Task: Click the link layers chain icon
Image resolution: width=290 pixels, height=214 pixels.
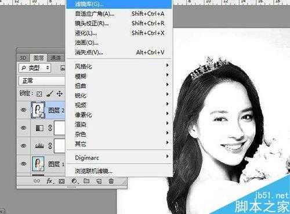Action: [37, 181]
